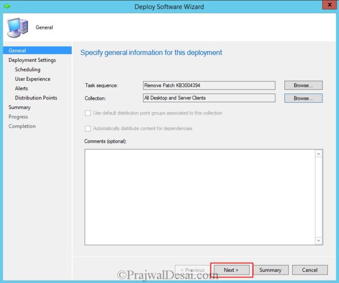Toggle automatically distribute content for dependencies
Image resolution: width=339 pixels, height=283 pixels.
tap(88, 129)
